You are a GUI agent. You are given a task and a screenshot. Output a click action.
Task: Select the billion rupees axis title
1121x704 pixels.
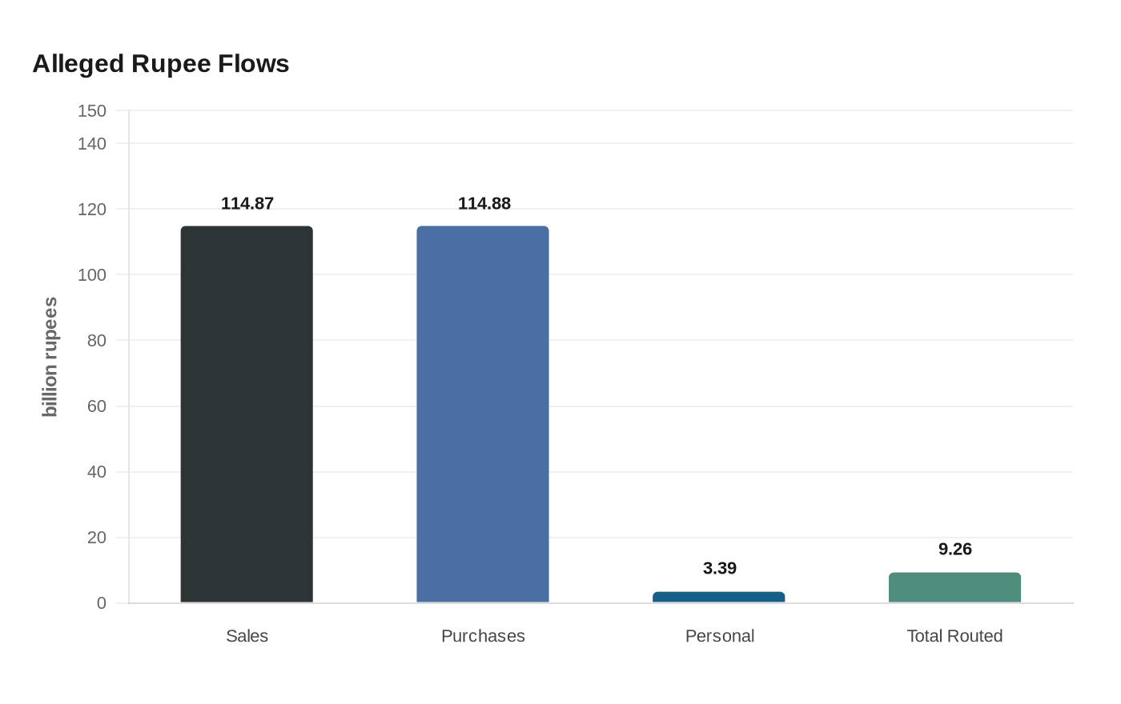click(50, 357)
